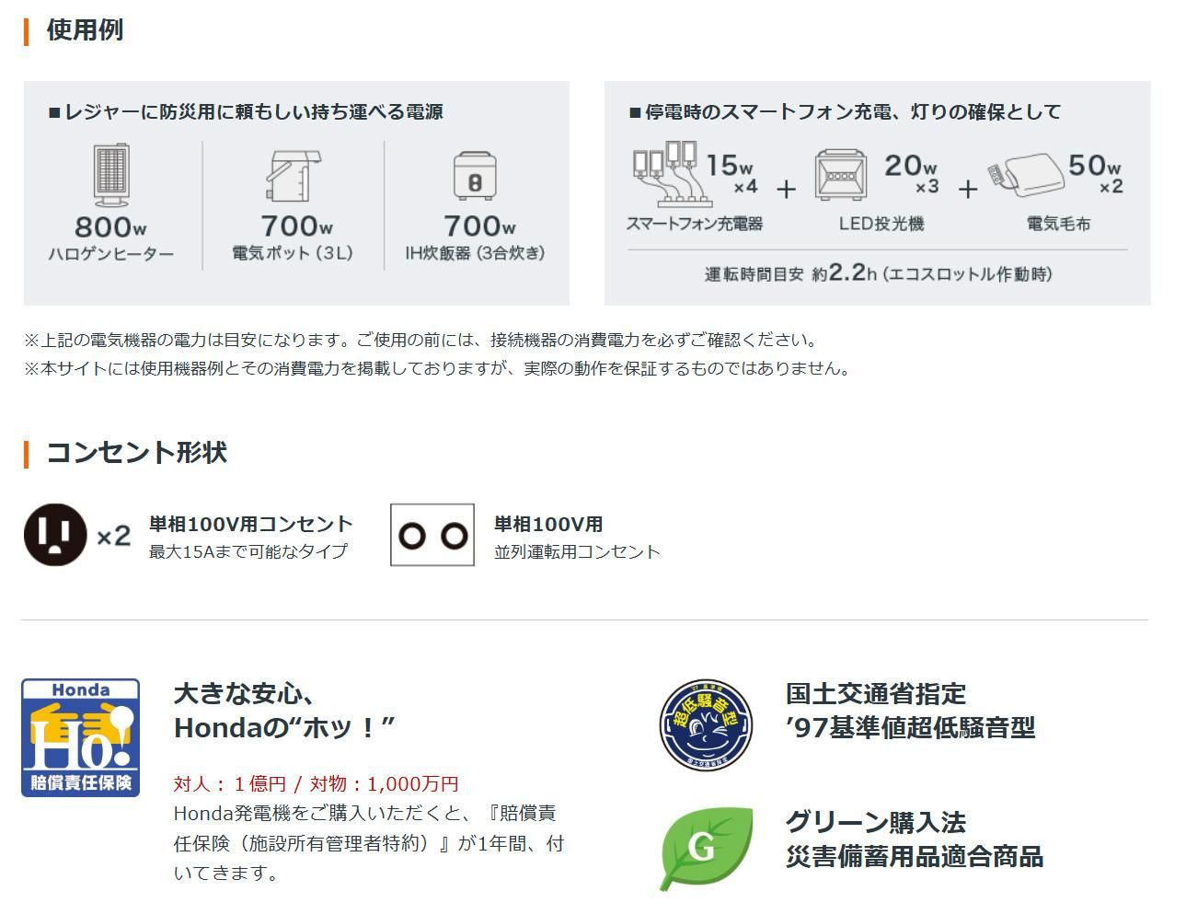
Task: Click the halogen heater 800W icon
Action: click(111, 174)
